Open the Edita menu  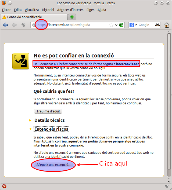click(x=17, y=10)
